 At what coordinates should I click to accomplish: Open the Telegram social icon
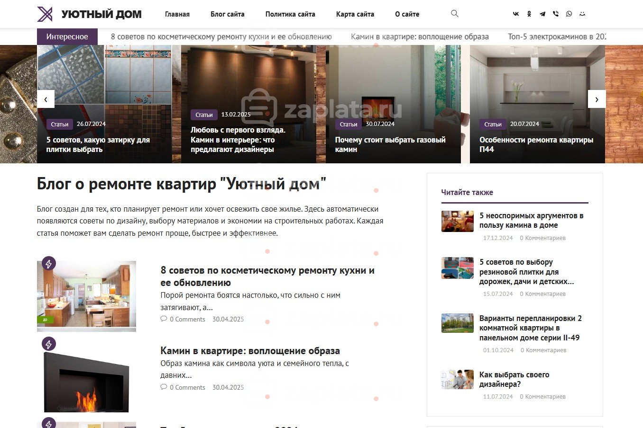542,14
